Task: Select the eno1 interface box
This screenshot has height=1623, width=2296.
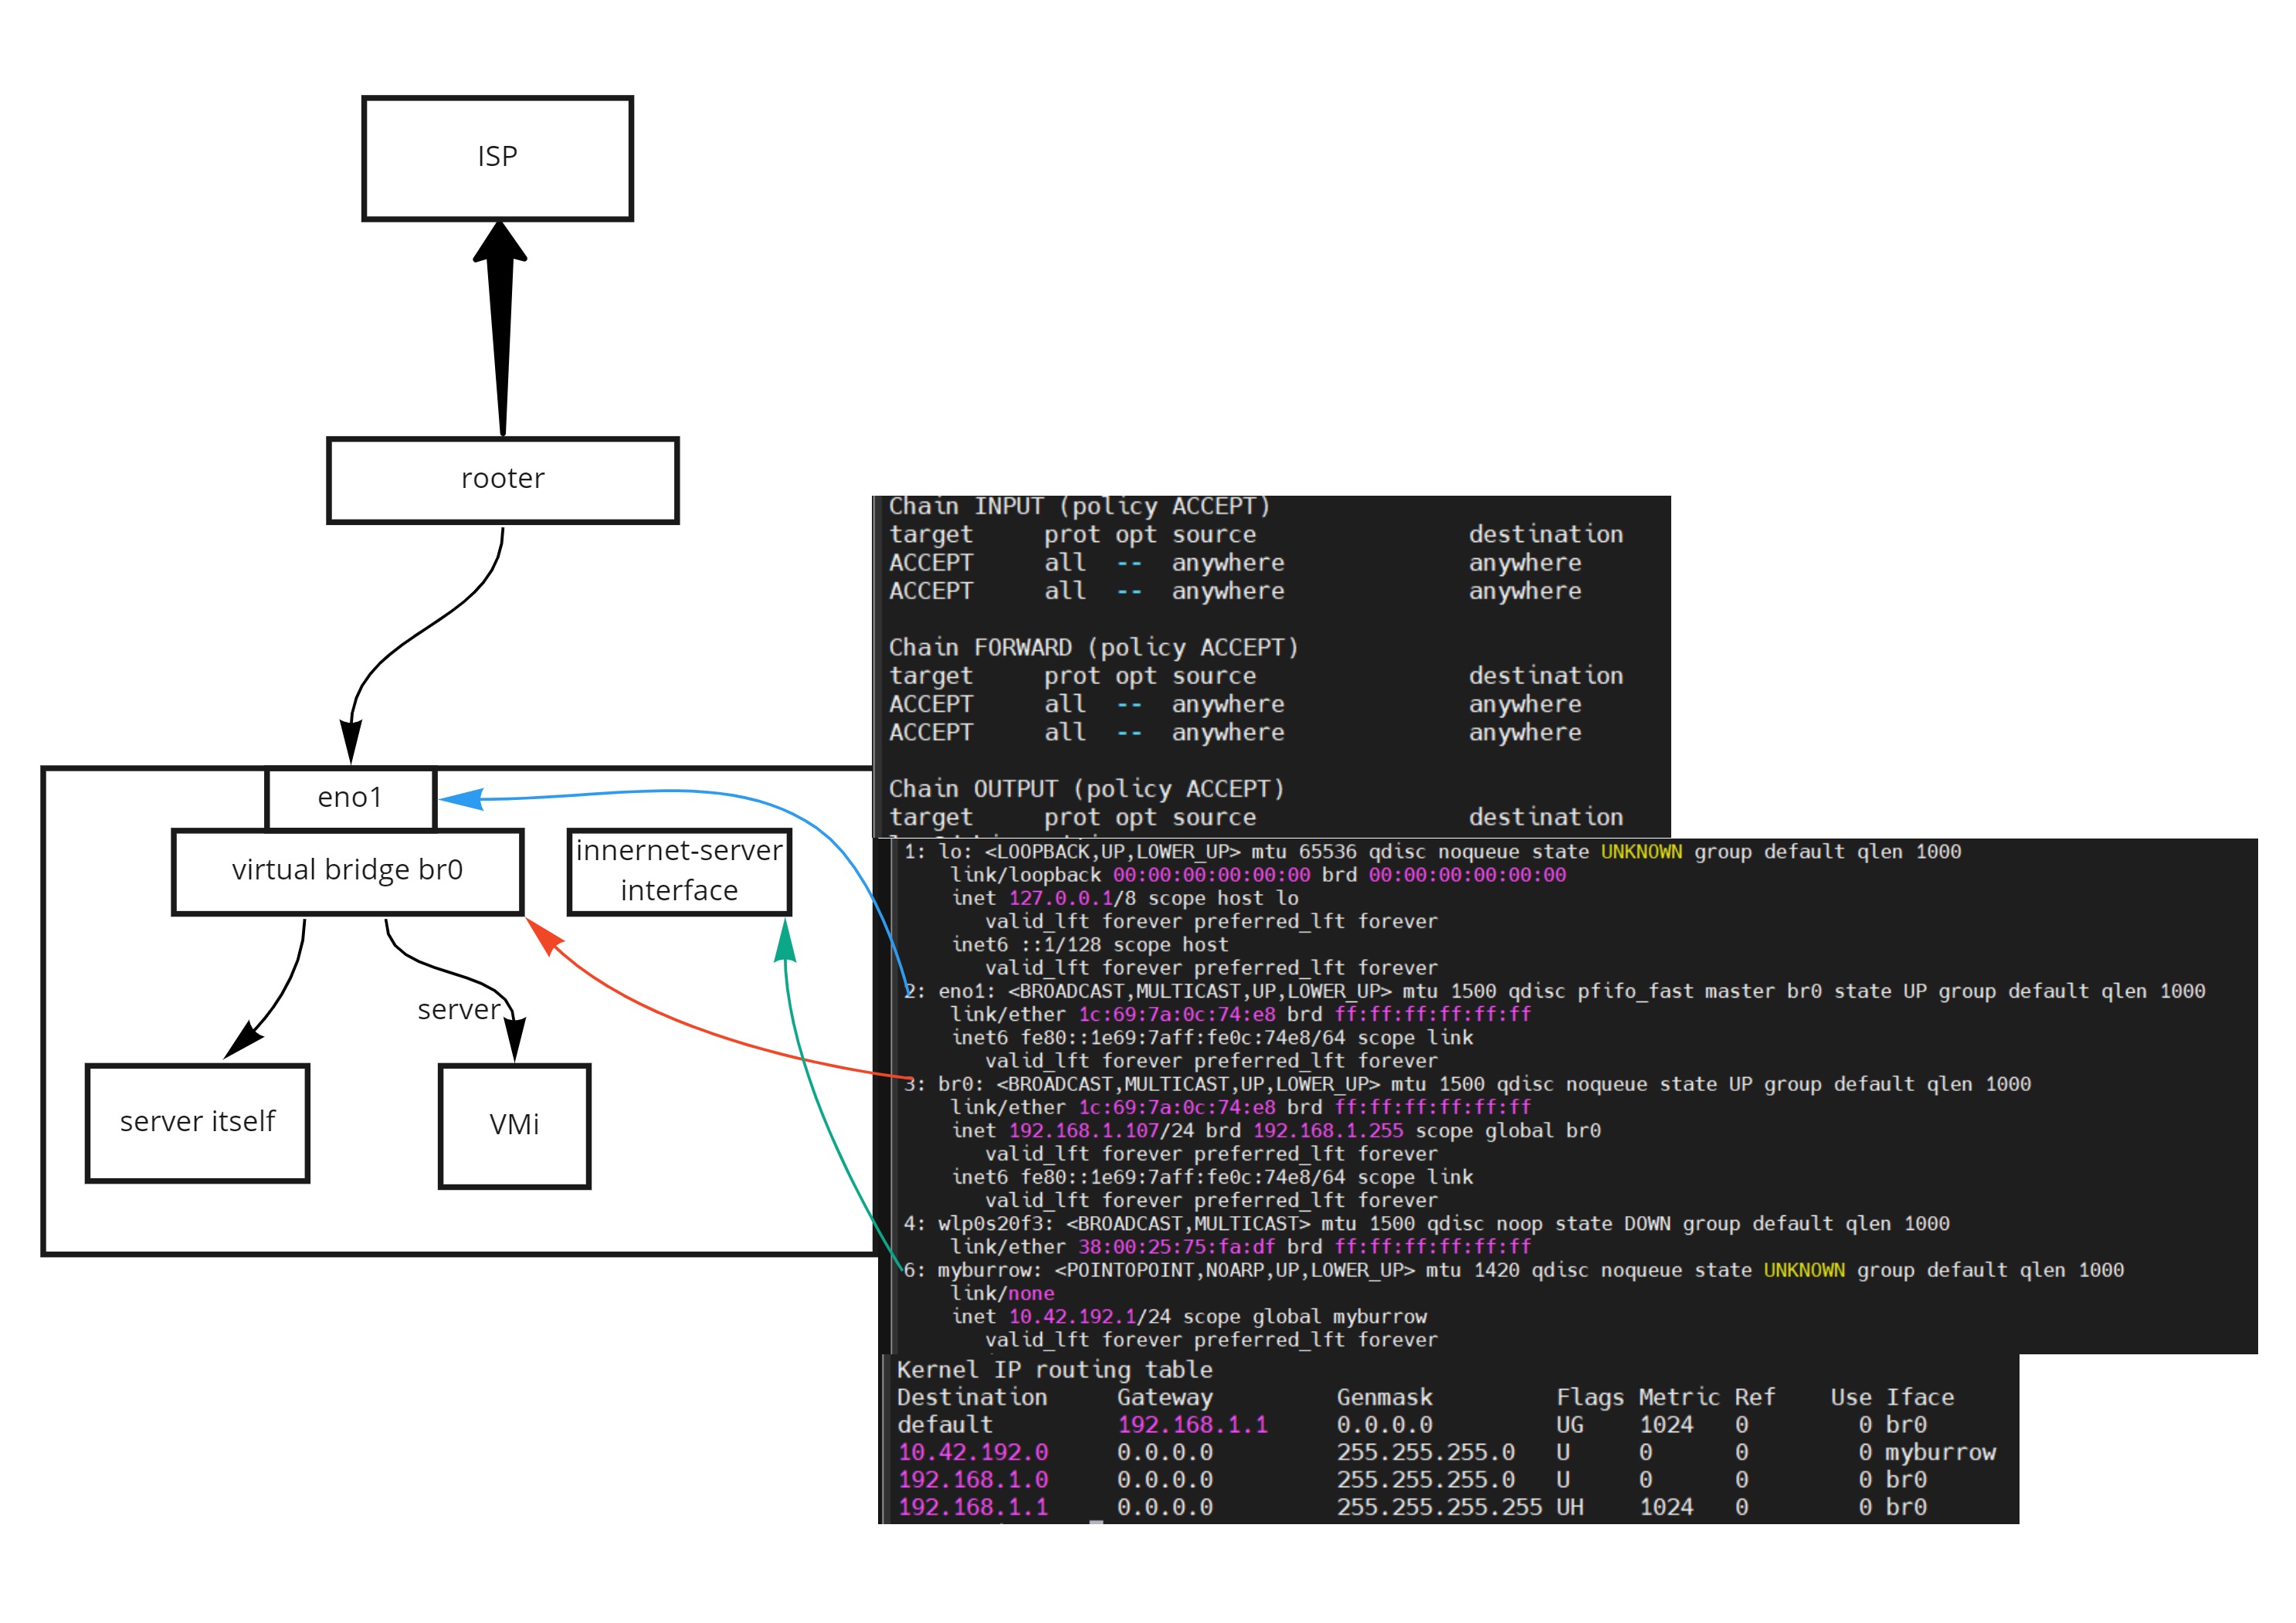Action: [350, 797]
